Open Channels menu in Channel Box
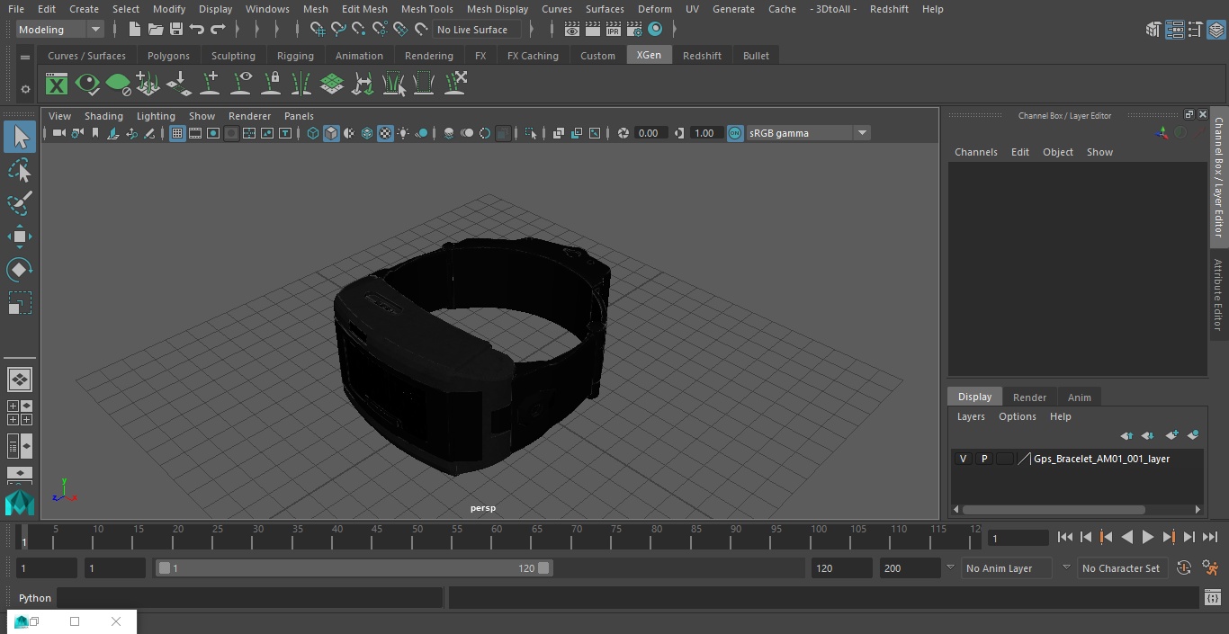The height and width of the screenshot is (634, 1229). pos(976,152)
